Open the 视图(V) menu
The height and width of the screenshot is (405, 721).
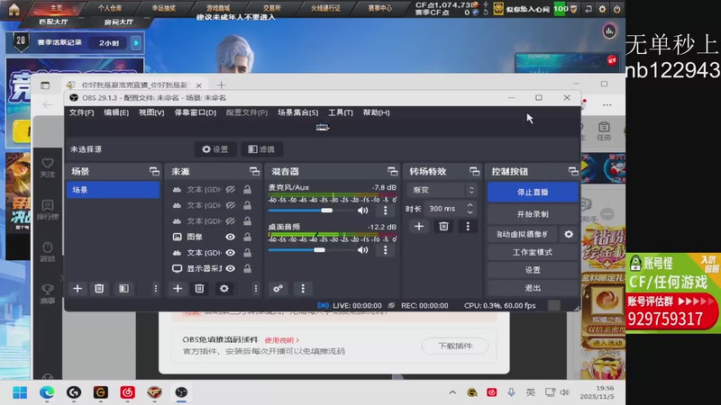click(151, 112)
